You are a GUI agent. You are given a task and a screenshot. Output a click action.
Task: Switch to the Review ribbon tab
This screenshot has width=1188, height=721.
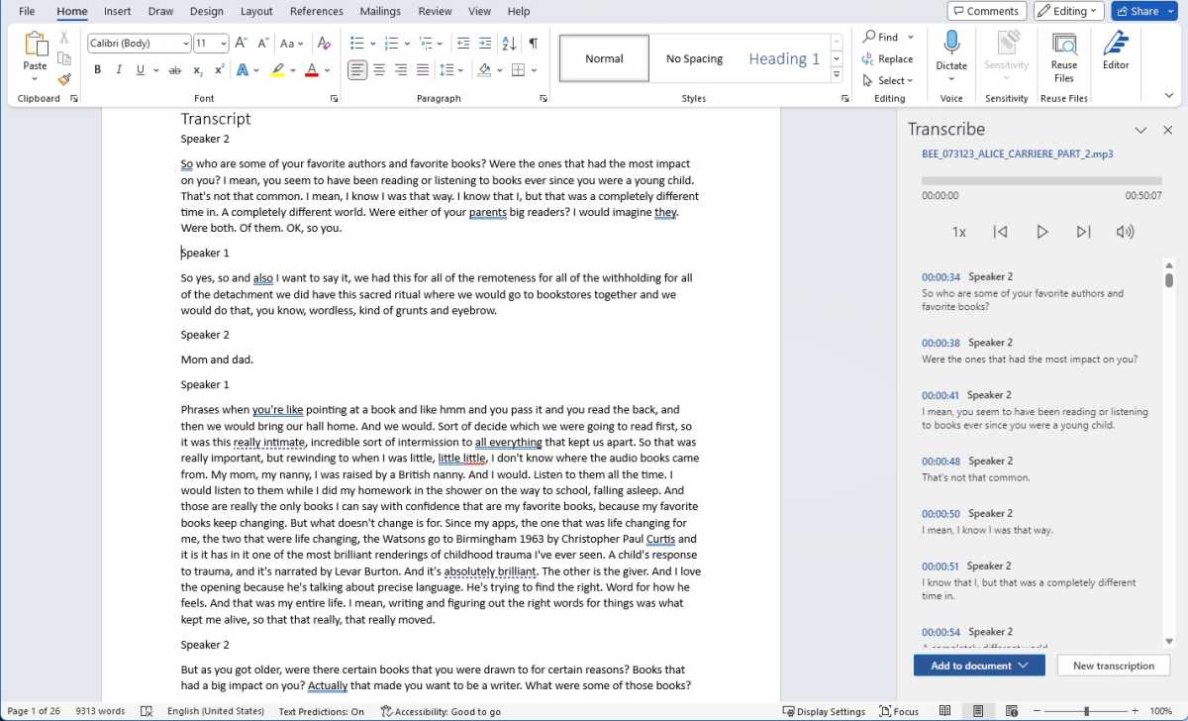click(x=435, y=11)
